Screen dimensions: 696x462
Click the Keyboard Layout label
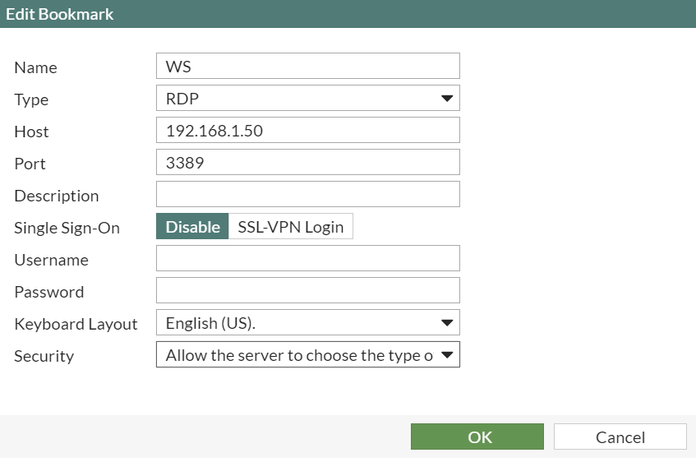point(76,324)
